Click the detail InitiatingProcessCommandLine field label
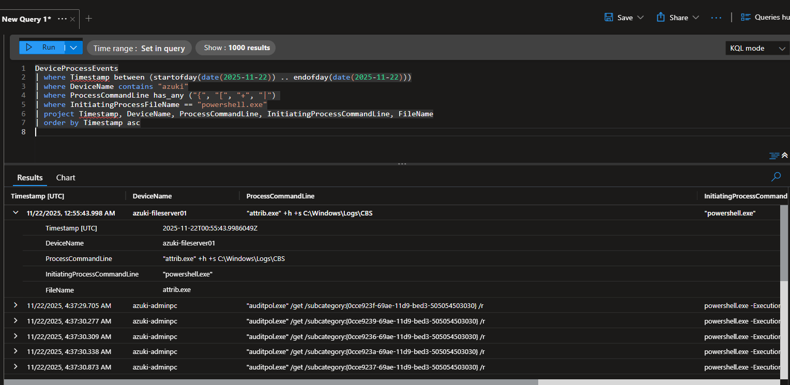790x385 pixels. [x=92, y=274]
